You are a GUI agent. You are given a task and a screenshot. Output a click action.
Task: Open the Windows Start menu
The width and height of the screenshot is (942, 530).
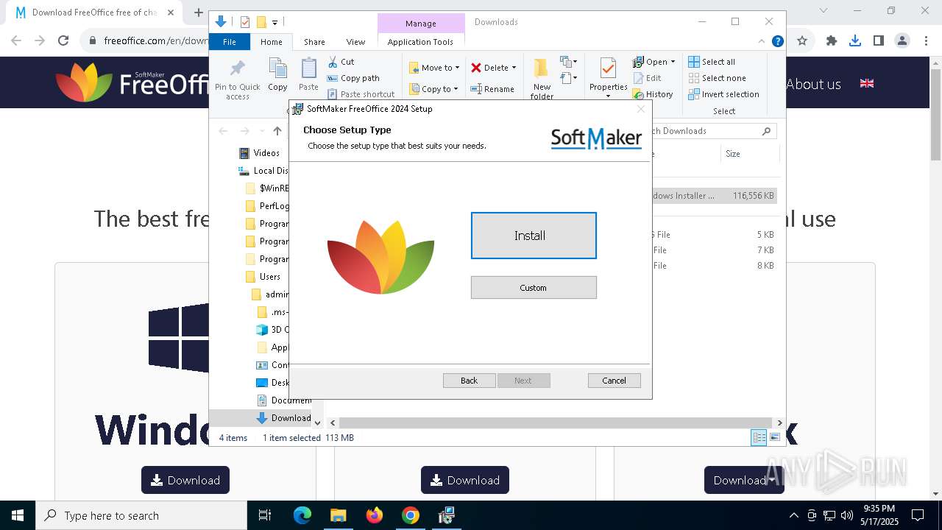18,515
